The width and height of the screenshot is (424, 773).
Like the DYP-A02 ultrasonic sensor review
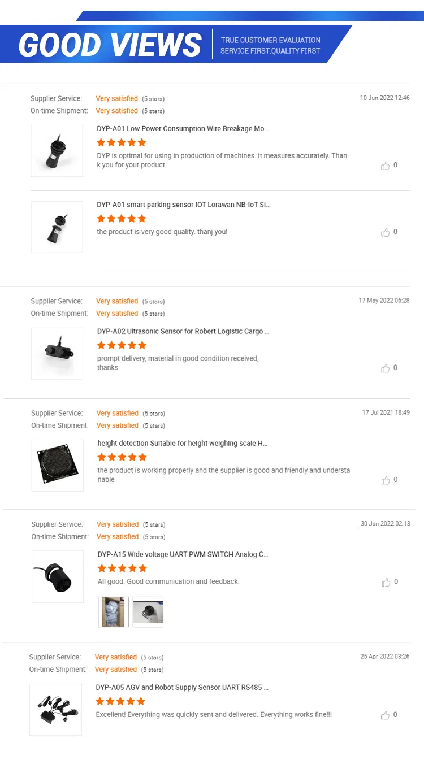click(386, 368)
